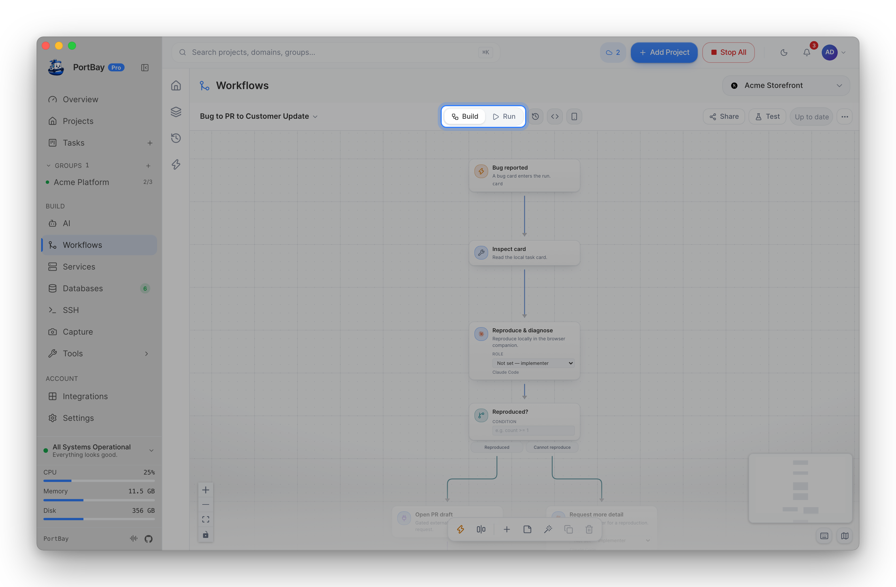Image resolution: width=896 pixels, height=587 pixels.
Task: Open the history icon in secondary rail
Action: coord(176,138)
